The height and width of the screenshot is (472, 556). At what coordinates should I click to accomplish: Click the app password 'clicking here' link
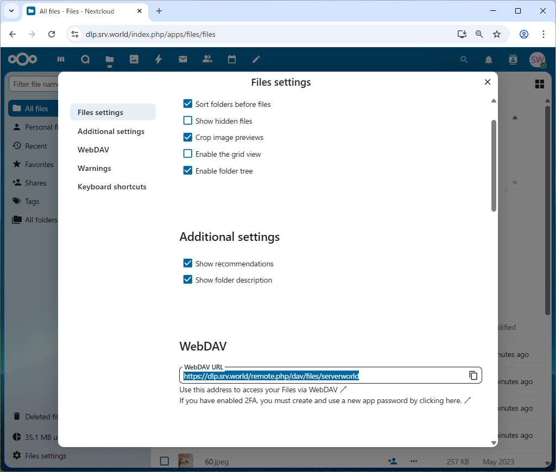click(x=445, y=401)
